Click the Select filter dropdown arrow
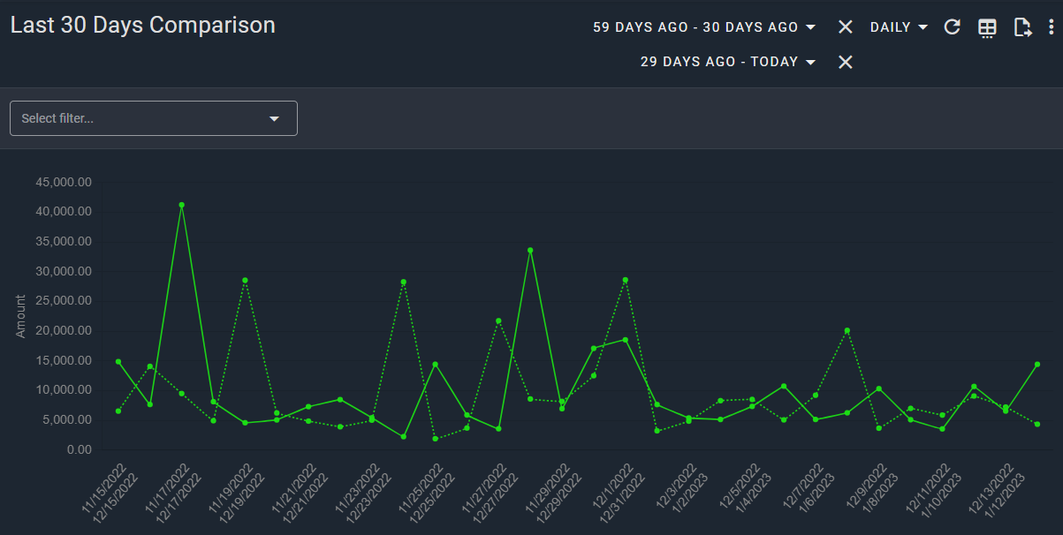Image resolution: width=1063 pixels, height=535 pixels. point(274,118)
